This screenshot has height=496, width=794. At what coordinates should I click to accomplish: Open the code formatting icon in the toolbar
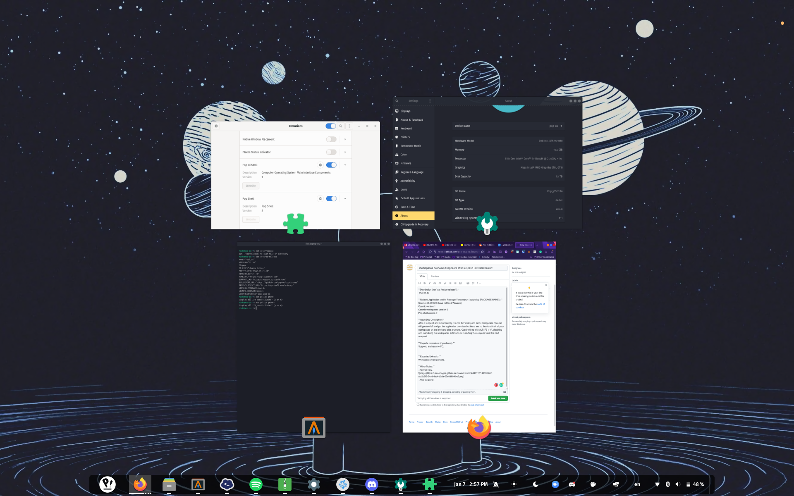[x=440, y=283]
